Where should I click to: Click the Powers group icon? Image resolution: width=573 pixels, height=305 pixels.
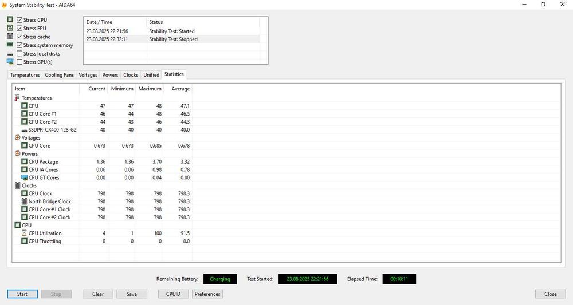18,153
